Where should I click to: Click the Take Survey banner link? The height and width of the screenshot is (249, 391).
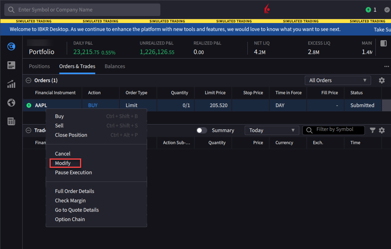tap(382, 29)
